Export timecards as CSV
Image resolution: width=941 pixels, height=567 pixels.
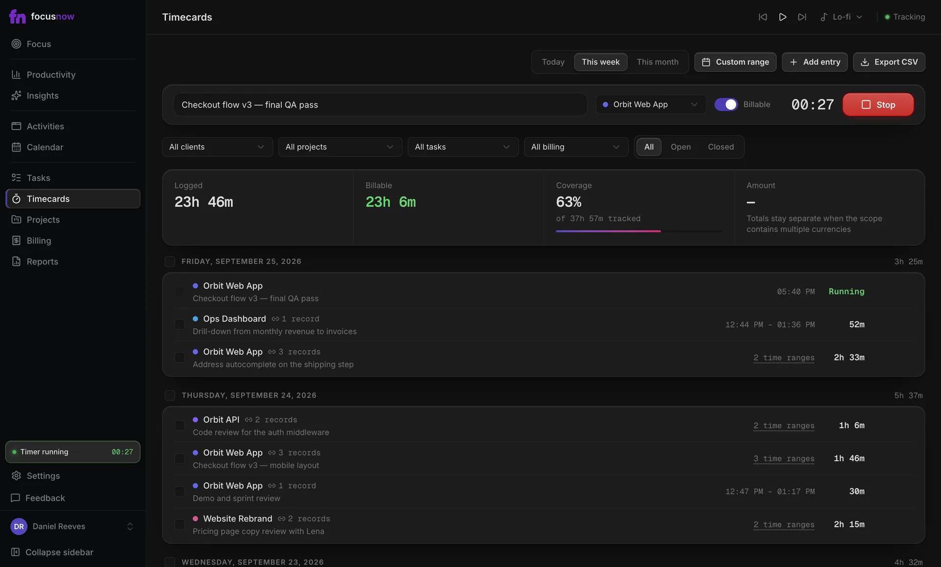[889, 62]
